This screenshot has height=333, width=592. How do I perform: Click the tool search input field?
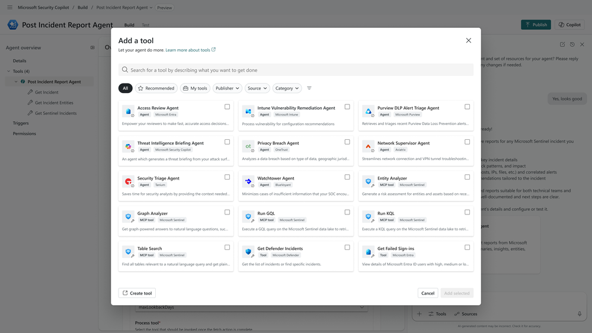[296, 70]
